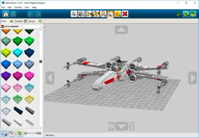Viewport: 199px width, 138px height.
Task: Pick the lime green 2x2 brick
Action: (x=6, y=53)
